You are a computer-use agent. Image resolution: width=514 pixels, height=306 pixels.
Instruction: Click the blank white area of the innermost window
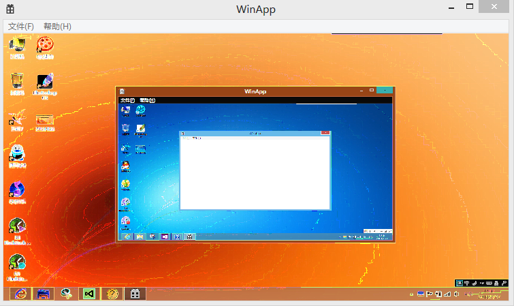coord(255,174)
